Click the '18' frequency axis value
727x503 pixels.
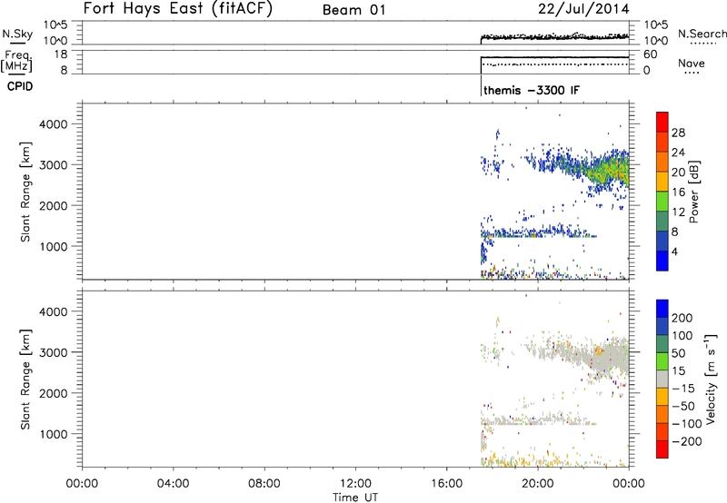[61, 54]
